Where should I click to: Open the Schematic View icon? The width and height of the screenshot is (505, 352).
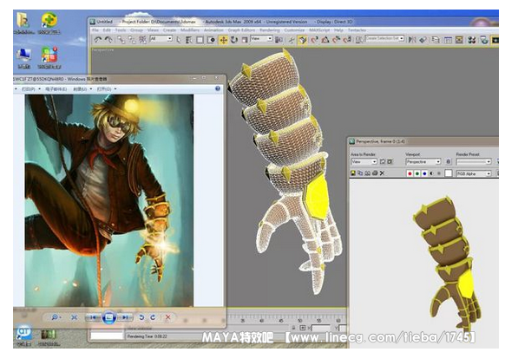tap(459, 40)
